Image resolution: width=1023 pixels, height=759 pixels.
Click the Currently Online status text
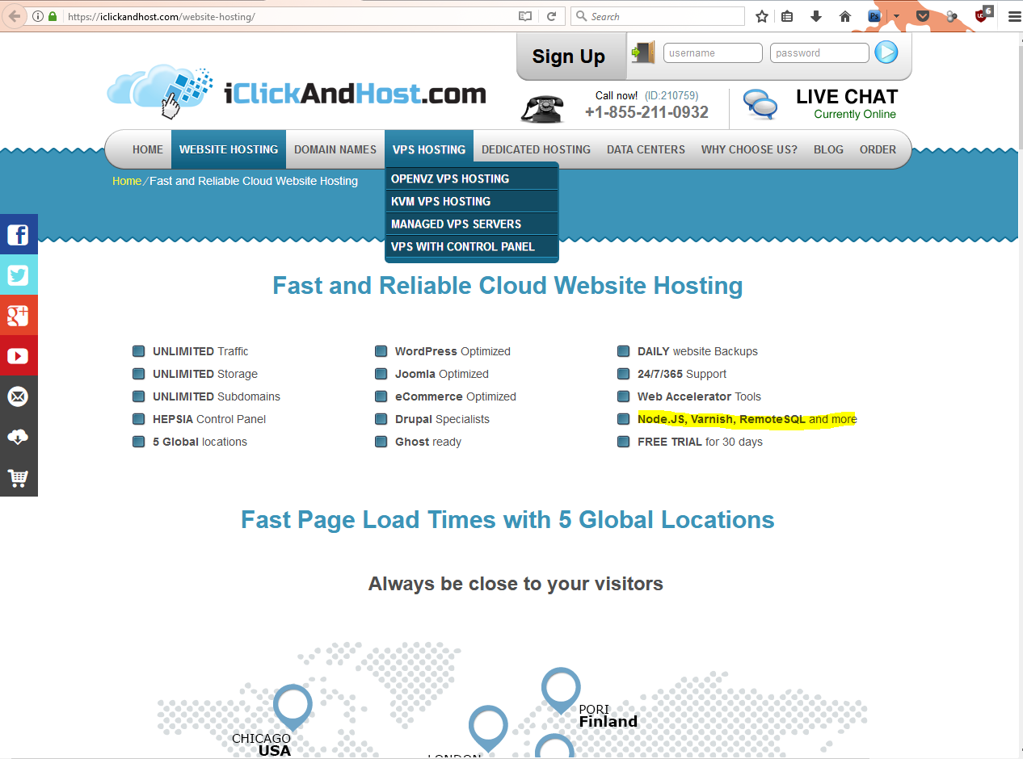pyautogui.click(x=855, y=115)
